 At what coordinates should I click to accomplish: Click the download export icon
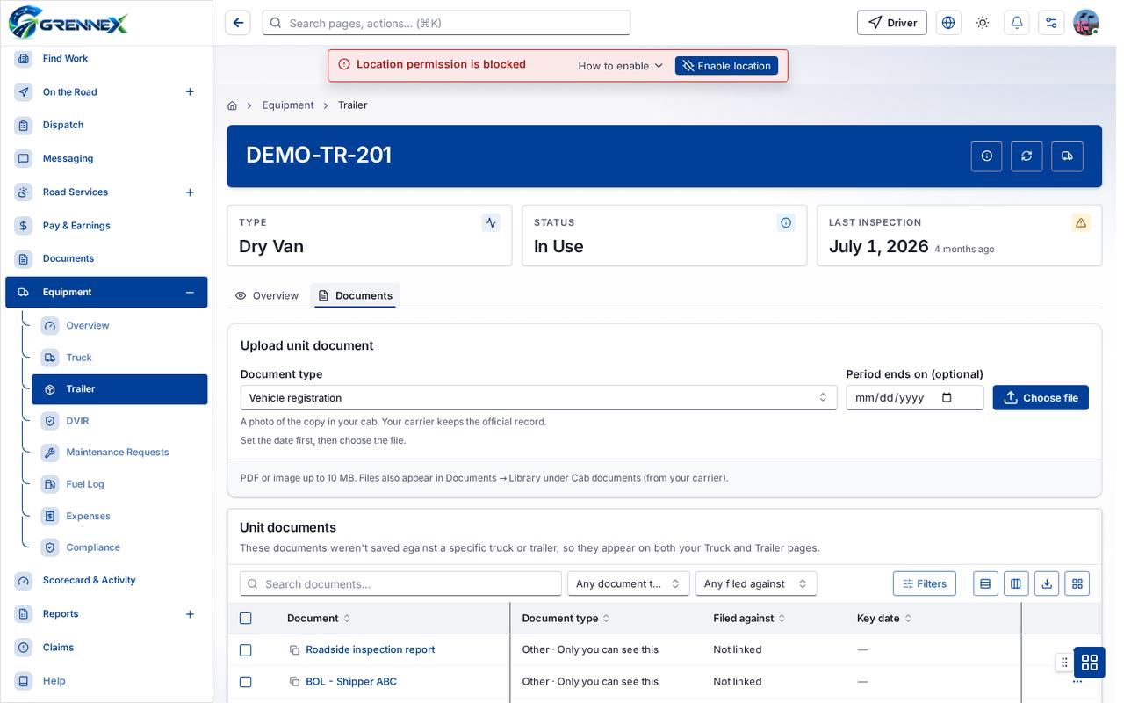click(1047, 583)
